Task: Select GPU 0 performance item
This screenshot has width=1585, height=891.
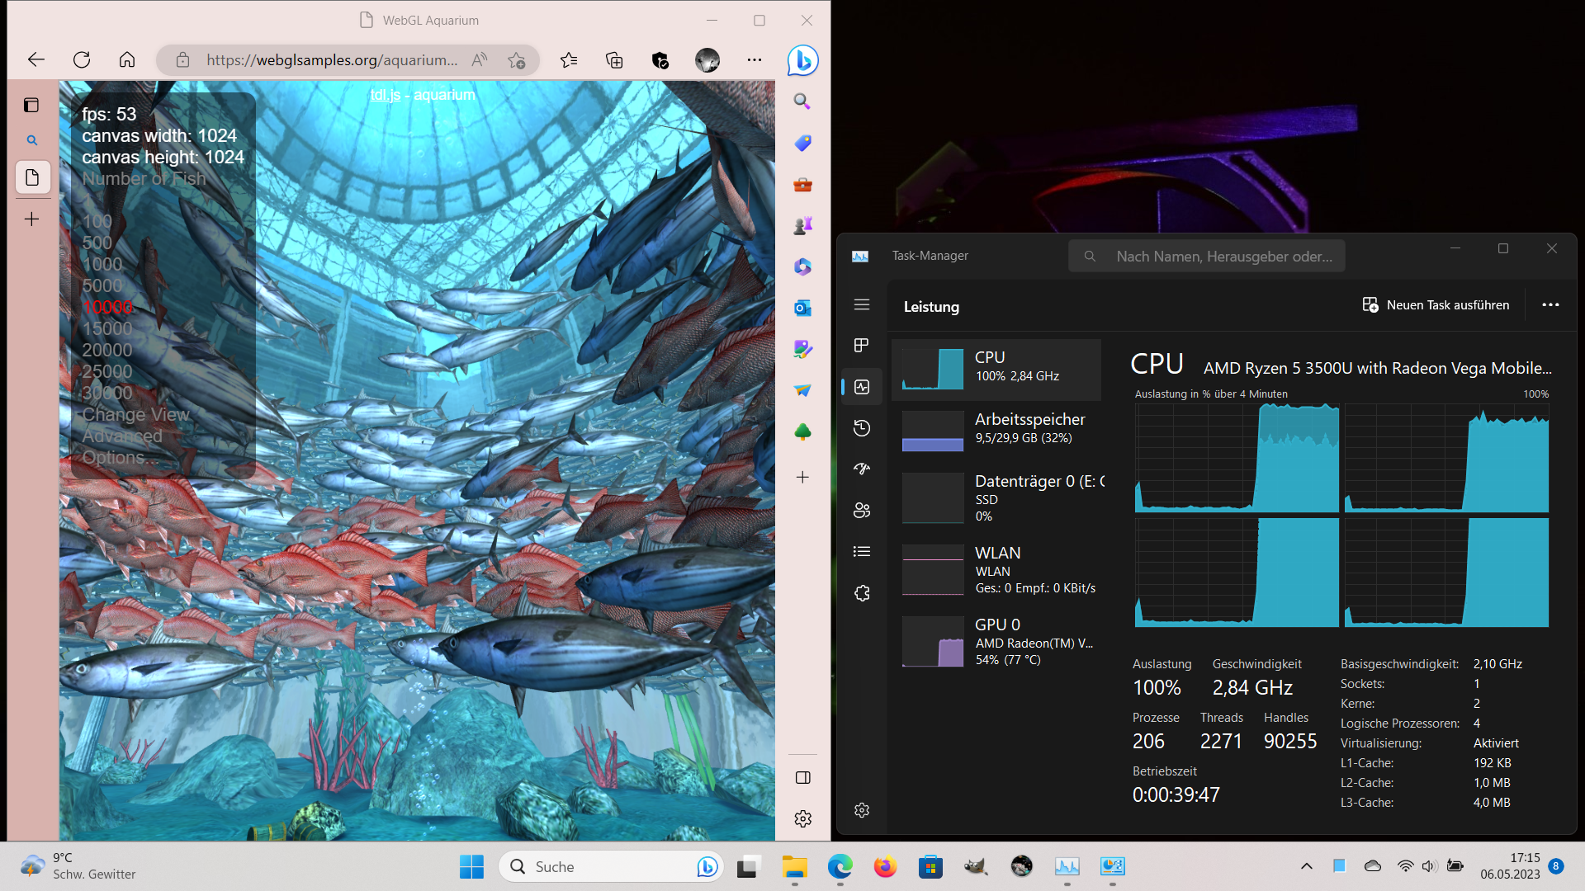Action: [x=999, y=641]
